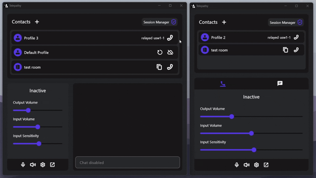Image resolution: width=316 pixels, height=178 pixels.
Task: Call Profile 2 with phone icon
Action: pyautogui.click(x=296, y=37)
